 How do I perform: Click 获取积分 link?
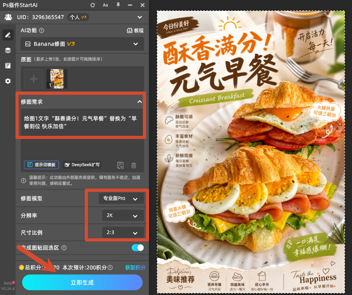pos(135,267)
